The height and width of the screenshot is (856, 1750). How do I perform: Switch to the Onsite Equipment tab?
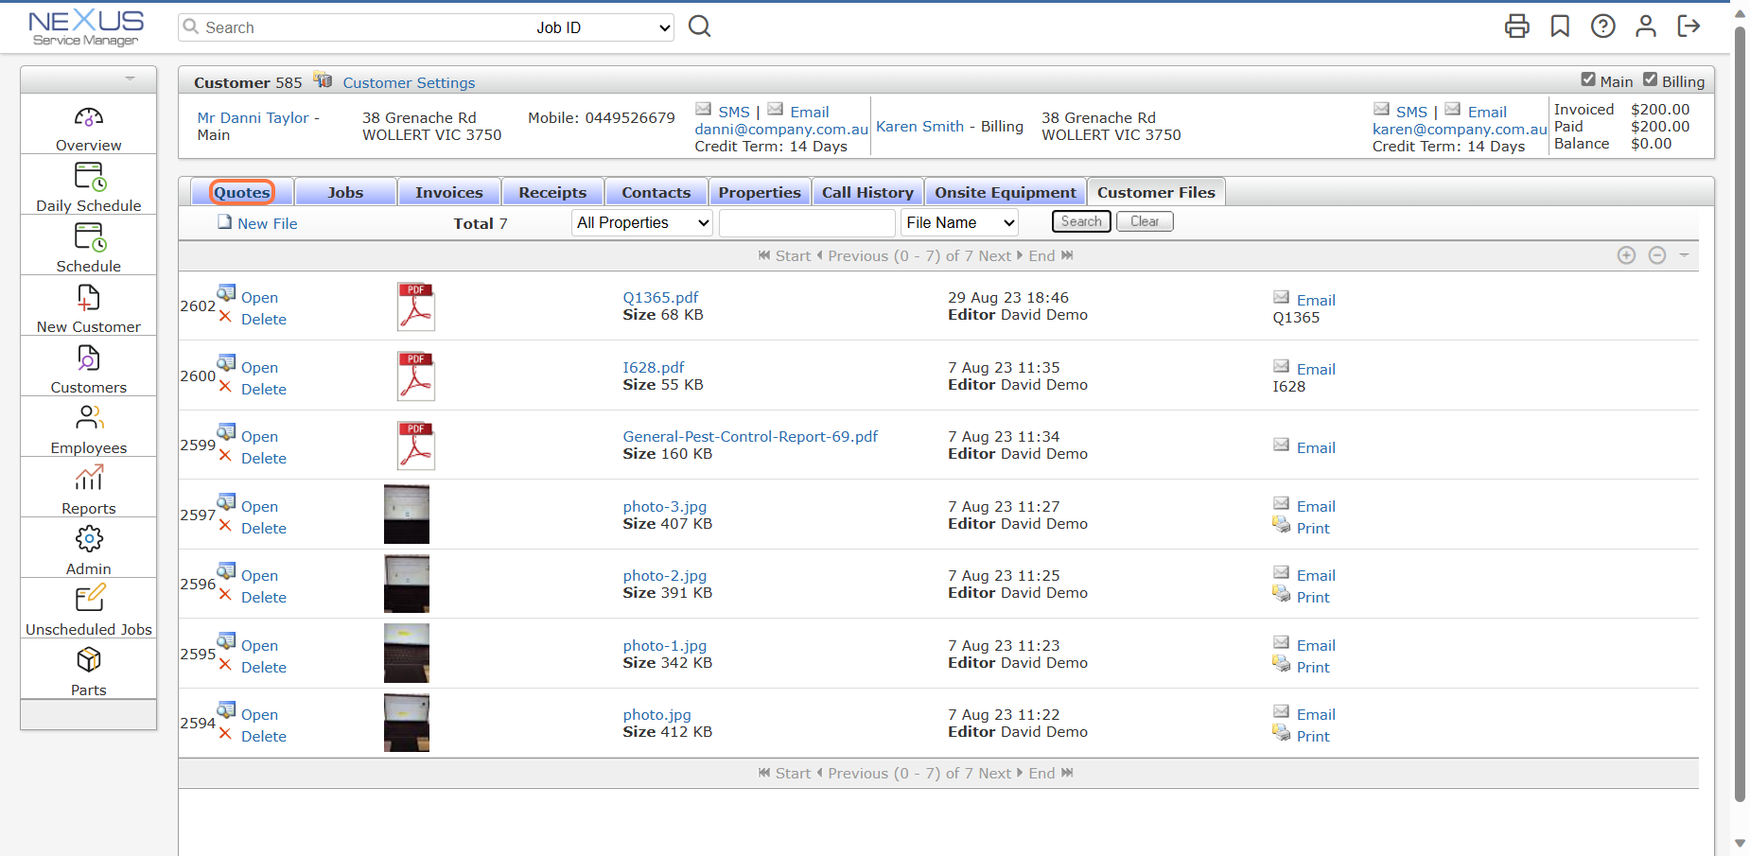[x=1006, y=192]
